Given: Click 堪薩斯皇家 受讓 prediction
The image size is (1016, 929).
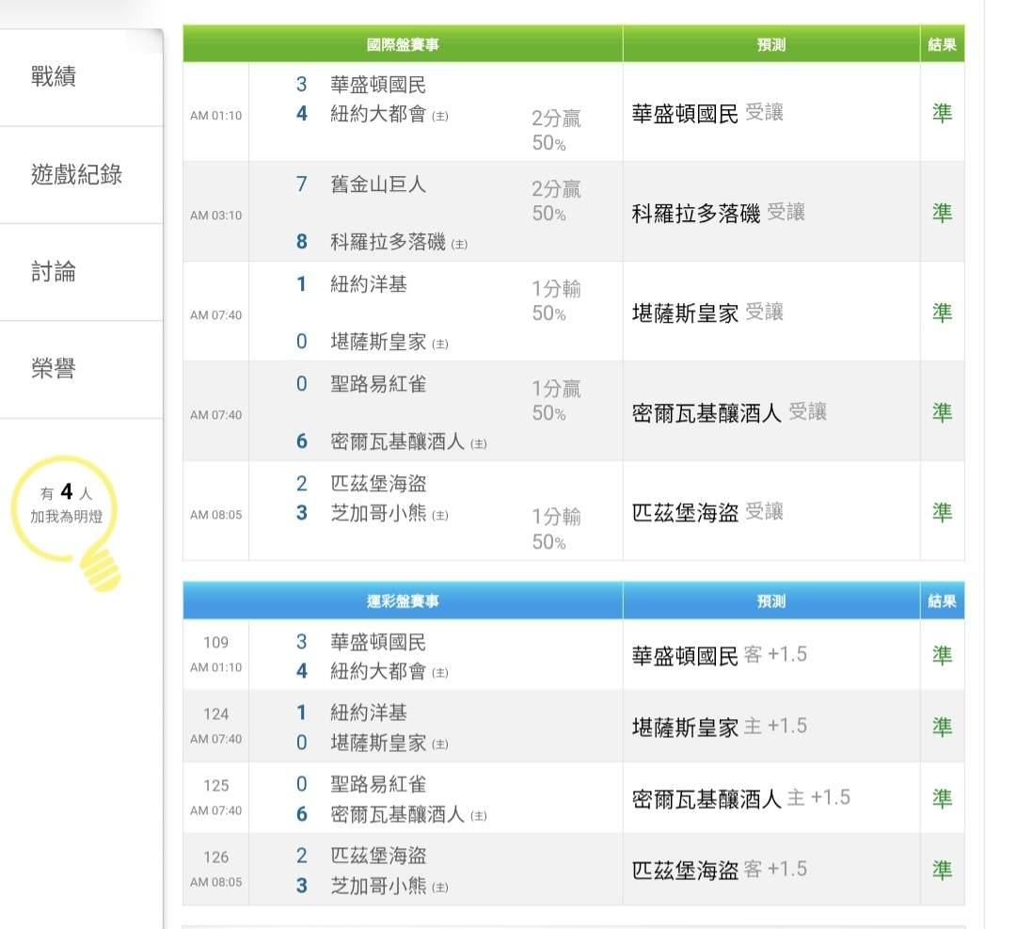Looking at the screenshot, I should point(706,312).
